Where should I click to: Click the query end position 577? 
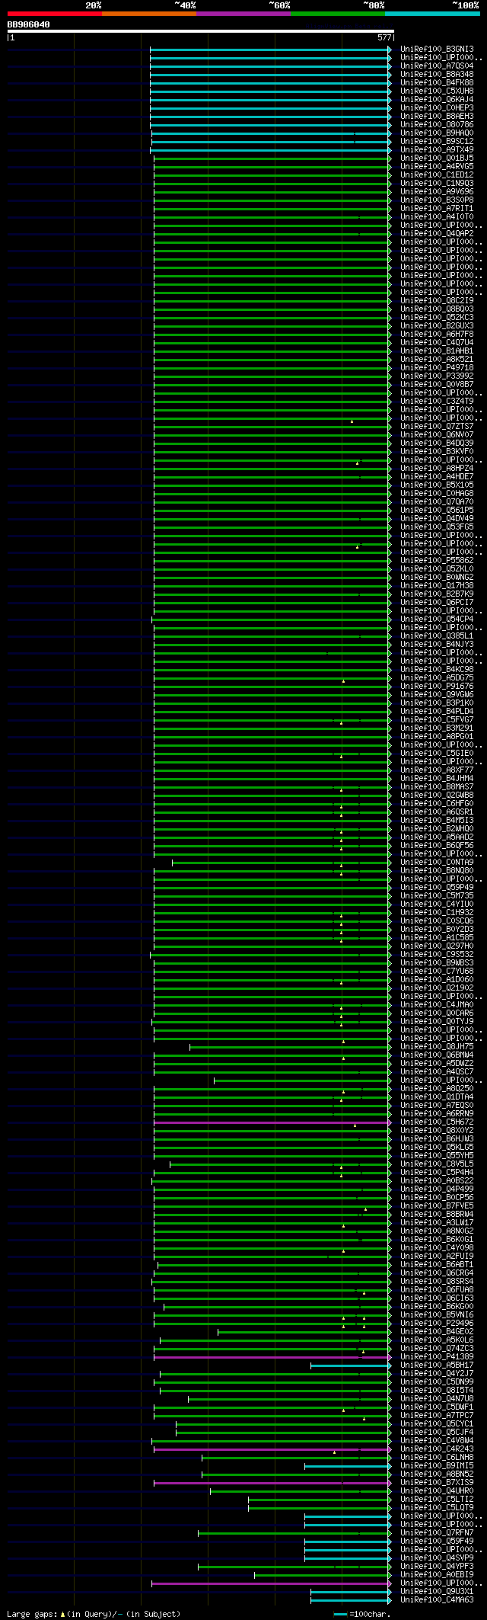pos(384,37)
